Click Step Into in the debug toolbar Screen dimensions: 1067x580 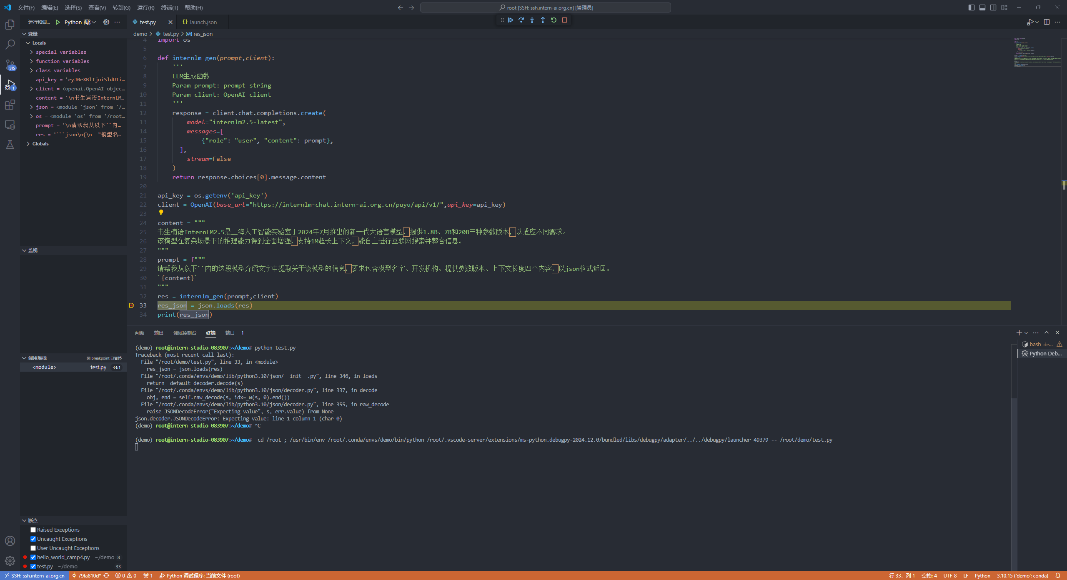pos(532,20)
